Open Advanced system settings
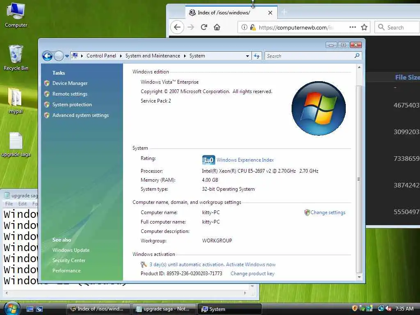This screenshot has height=315, width=420. (x=81, y=115)
